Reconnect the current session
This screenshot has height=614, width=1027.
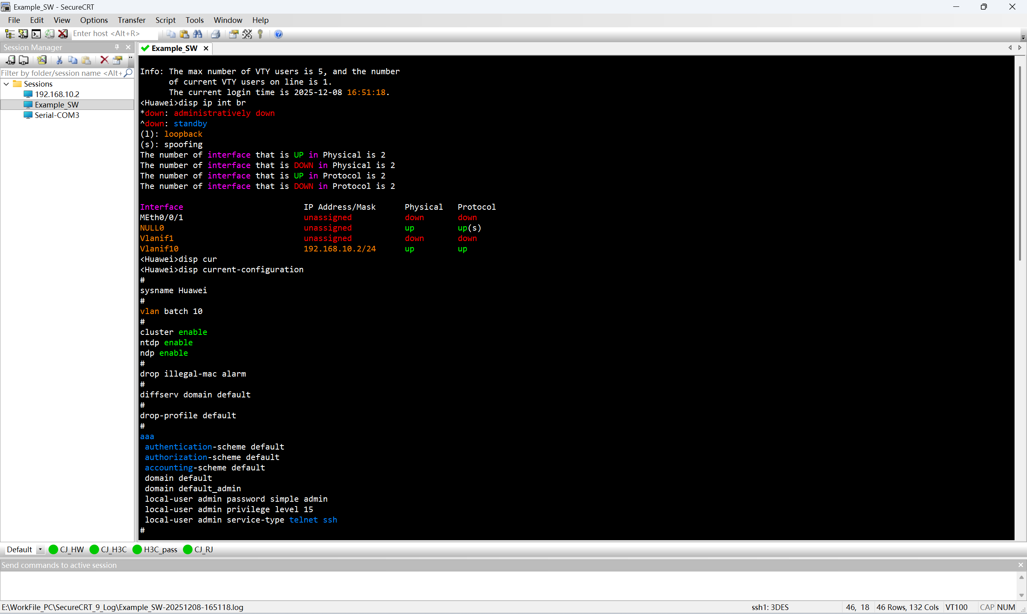(x=50, y=34)
